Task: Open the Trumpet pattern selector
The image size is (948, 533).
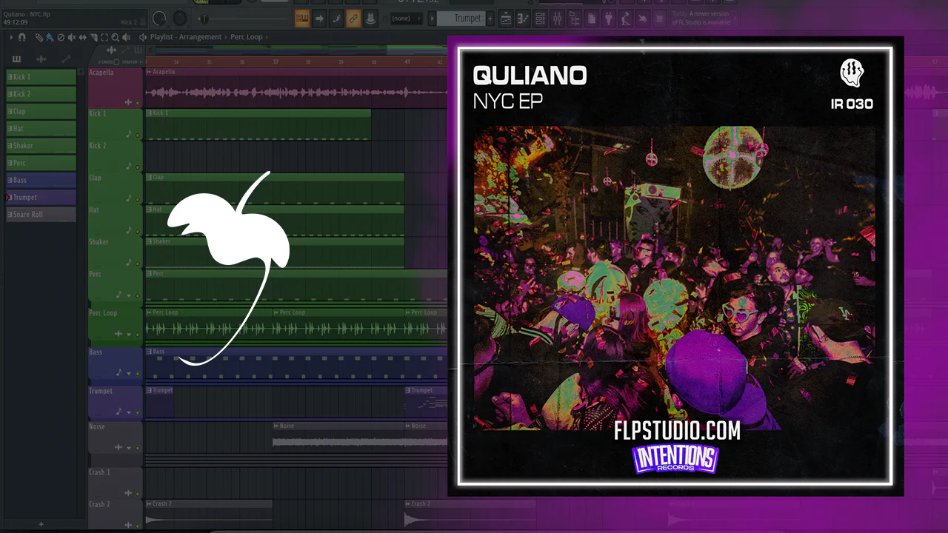Action: coord(459,18)
